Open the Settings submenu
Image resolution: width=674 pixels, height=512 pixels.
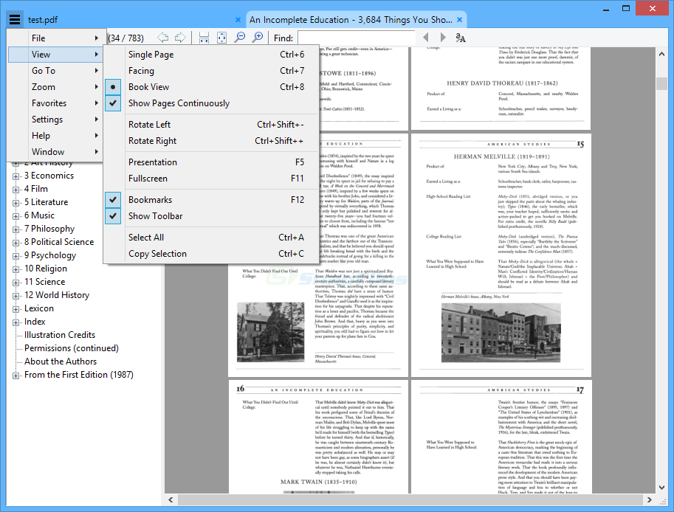[x=55, y=120]
